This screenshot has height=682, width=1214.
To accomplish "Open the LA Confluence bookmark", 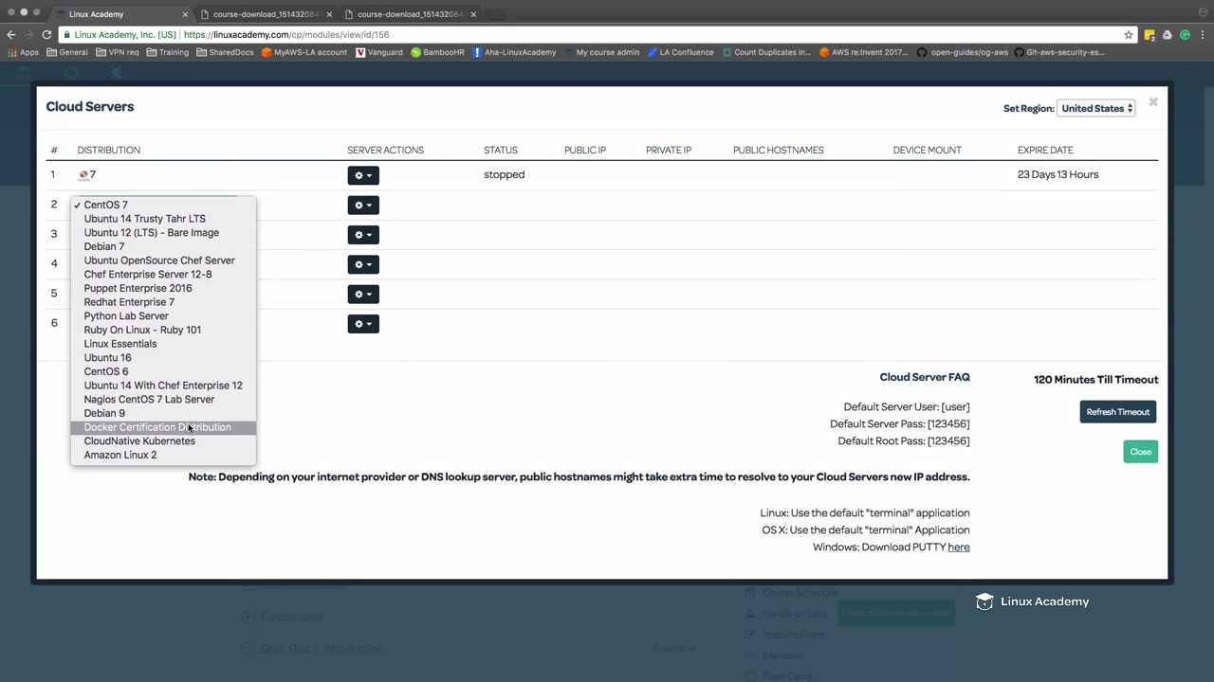I will click(680, 52).
